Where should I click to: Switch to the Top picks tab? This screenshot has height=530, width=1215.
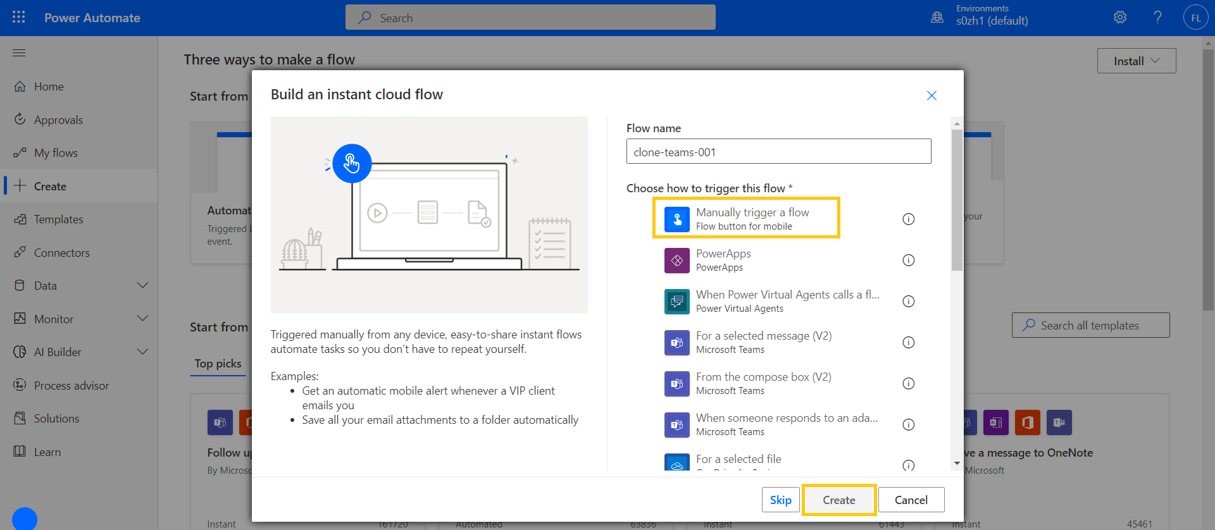[x=218, y=364]
